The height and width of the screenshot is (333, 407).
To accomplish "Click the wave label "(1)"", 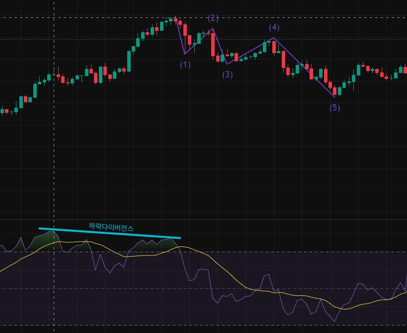I will 185,65.
